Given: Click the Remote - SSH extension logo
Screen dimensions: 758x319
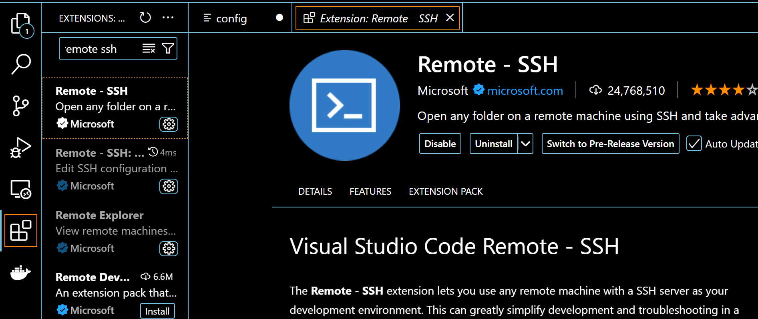Looking at the screenshot, I should [345, 105].
